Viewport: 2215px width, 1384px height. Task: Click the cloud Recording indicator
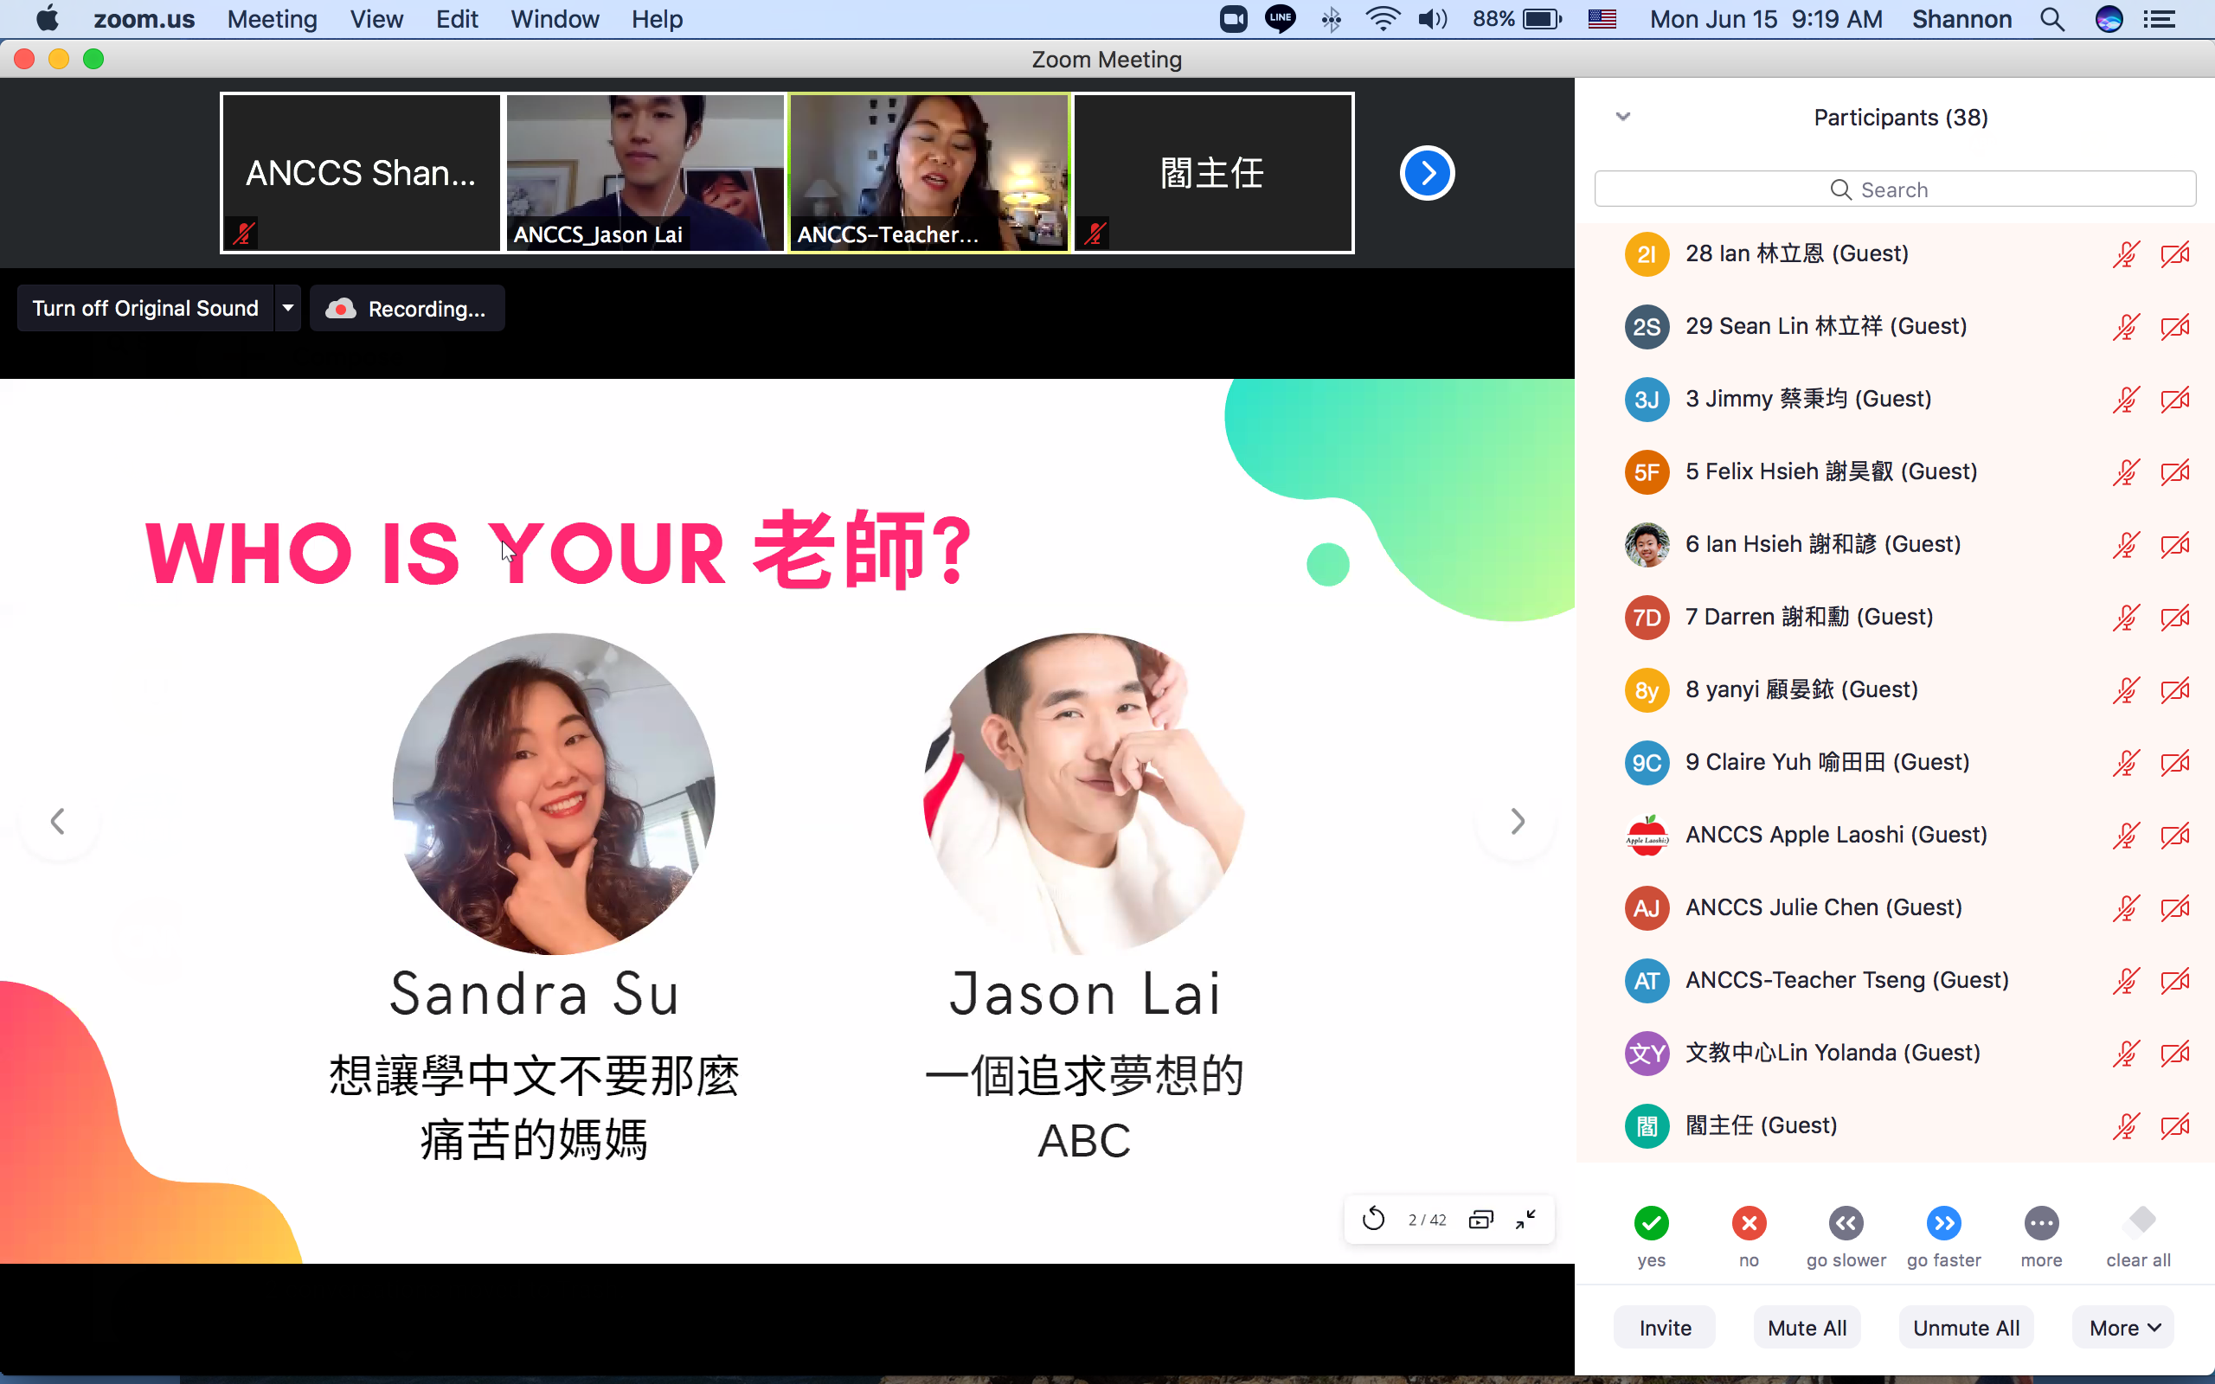tap(408, 308)
